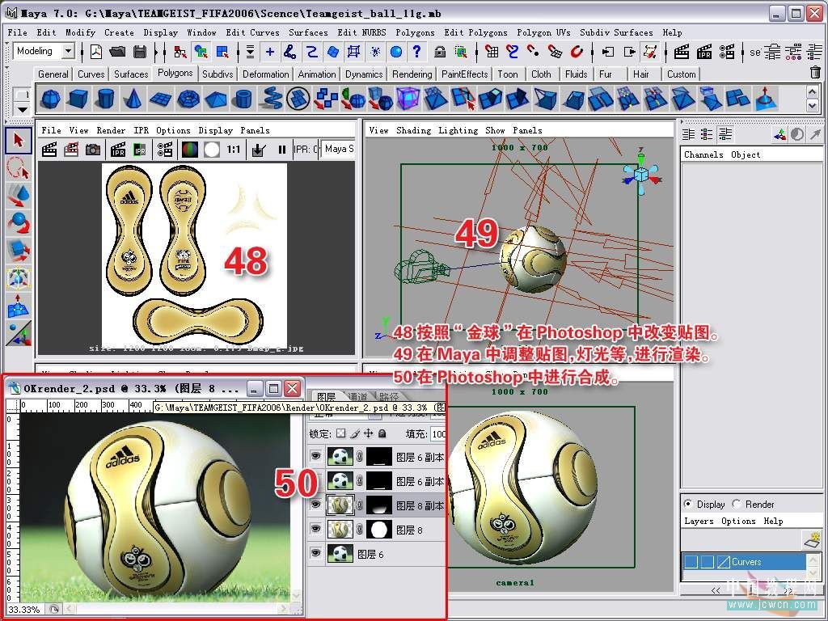
Task: Enable snap to grids plus icon
Action: [x=270, y=52]
